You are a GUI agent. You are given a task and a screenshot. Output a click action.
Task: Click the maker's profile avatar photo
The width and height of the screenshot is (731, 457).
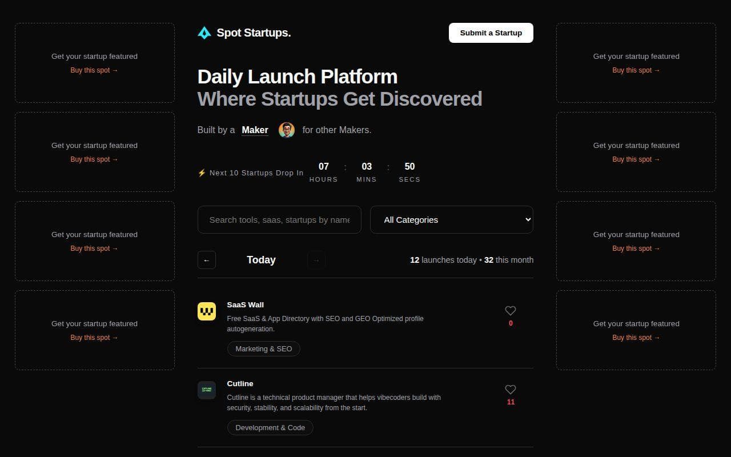click(286, 130)
